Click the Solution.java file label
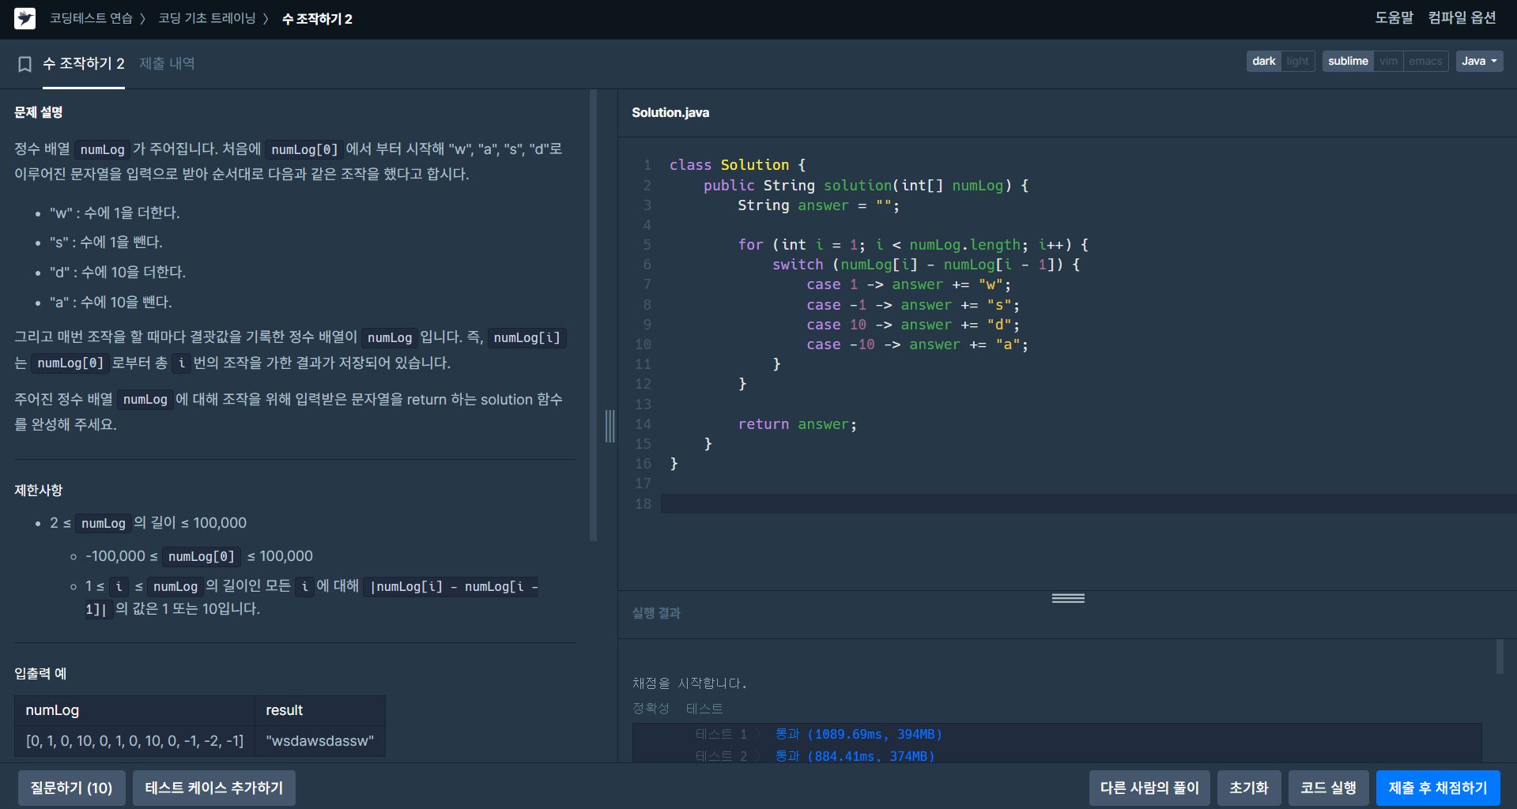The image size is (1517, 809). coord(670,113)
